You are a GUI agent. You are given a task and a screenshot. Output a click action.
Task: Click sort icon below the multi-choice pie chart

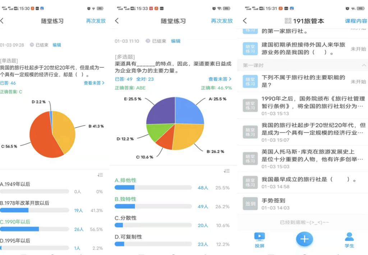pyautogui.click(x=226, y=171)
